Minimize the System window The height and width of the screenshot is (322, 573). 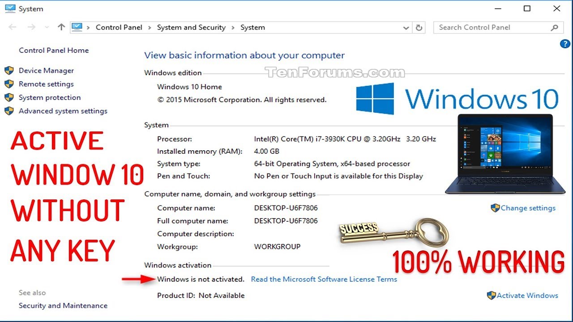[x=498, y=8]
